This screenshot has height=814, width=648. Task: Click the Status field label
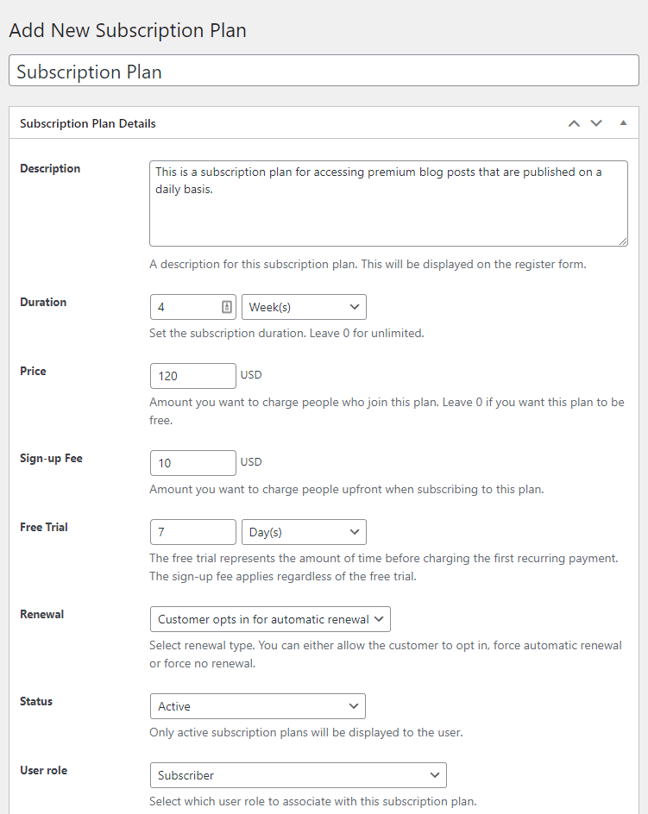(36, 701)
